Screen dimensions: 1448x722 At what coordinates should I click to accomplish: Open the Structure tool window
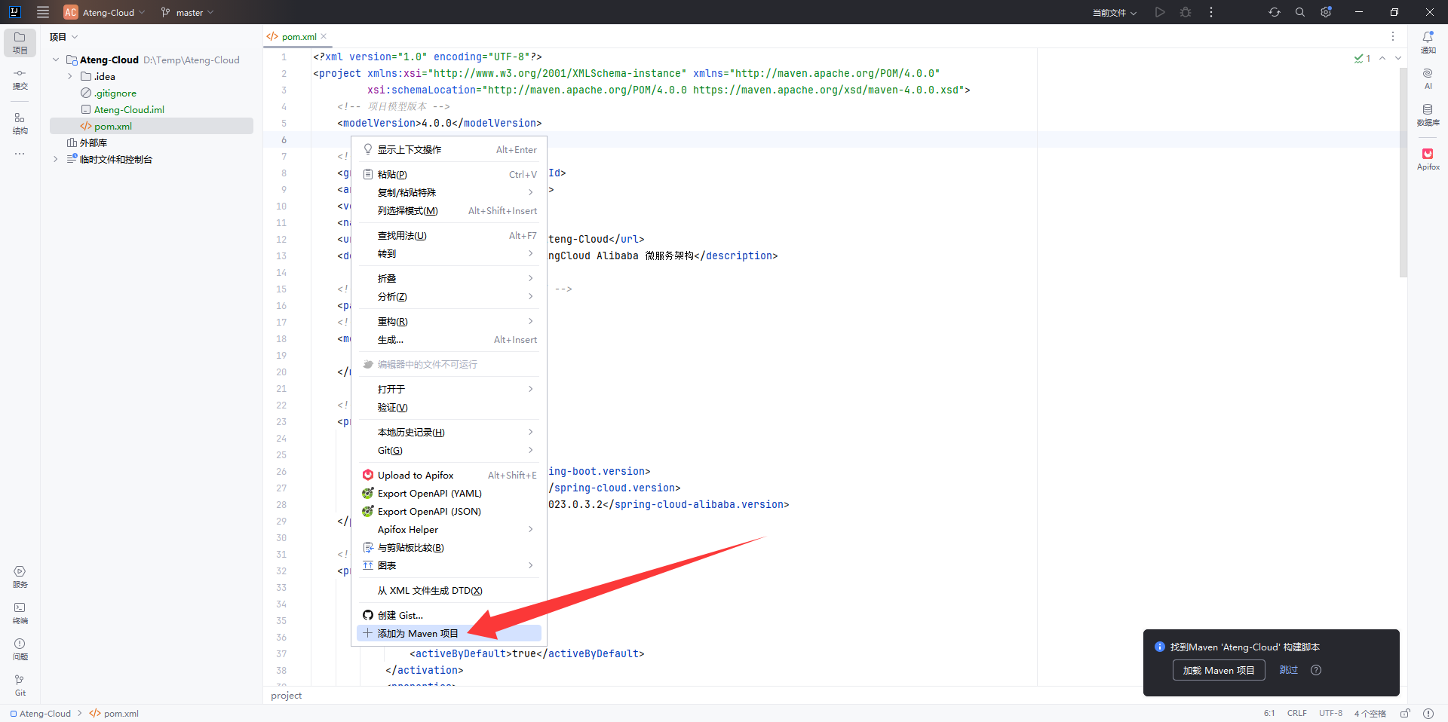(20, 123)
